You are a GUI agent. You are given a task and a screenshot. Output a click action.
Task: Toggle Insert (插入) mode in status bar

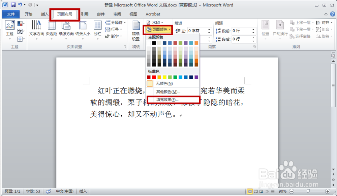tap(83, 191)
